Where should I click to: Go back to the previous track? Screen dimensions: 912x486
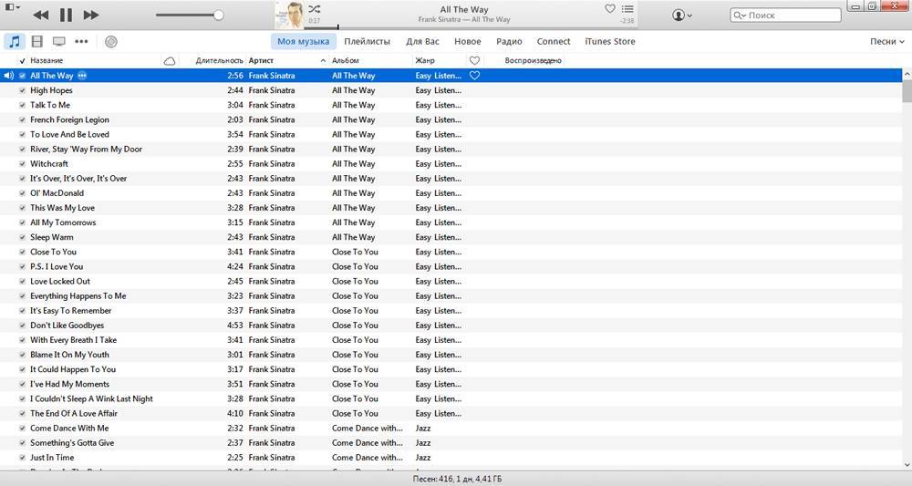tap(41, 16)
